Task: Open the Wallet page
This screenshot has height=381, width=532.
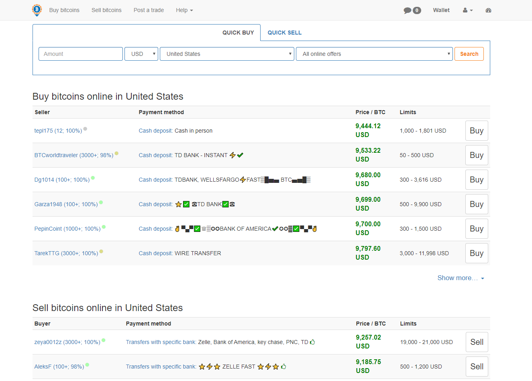Action: [441, 10]
